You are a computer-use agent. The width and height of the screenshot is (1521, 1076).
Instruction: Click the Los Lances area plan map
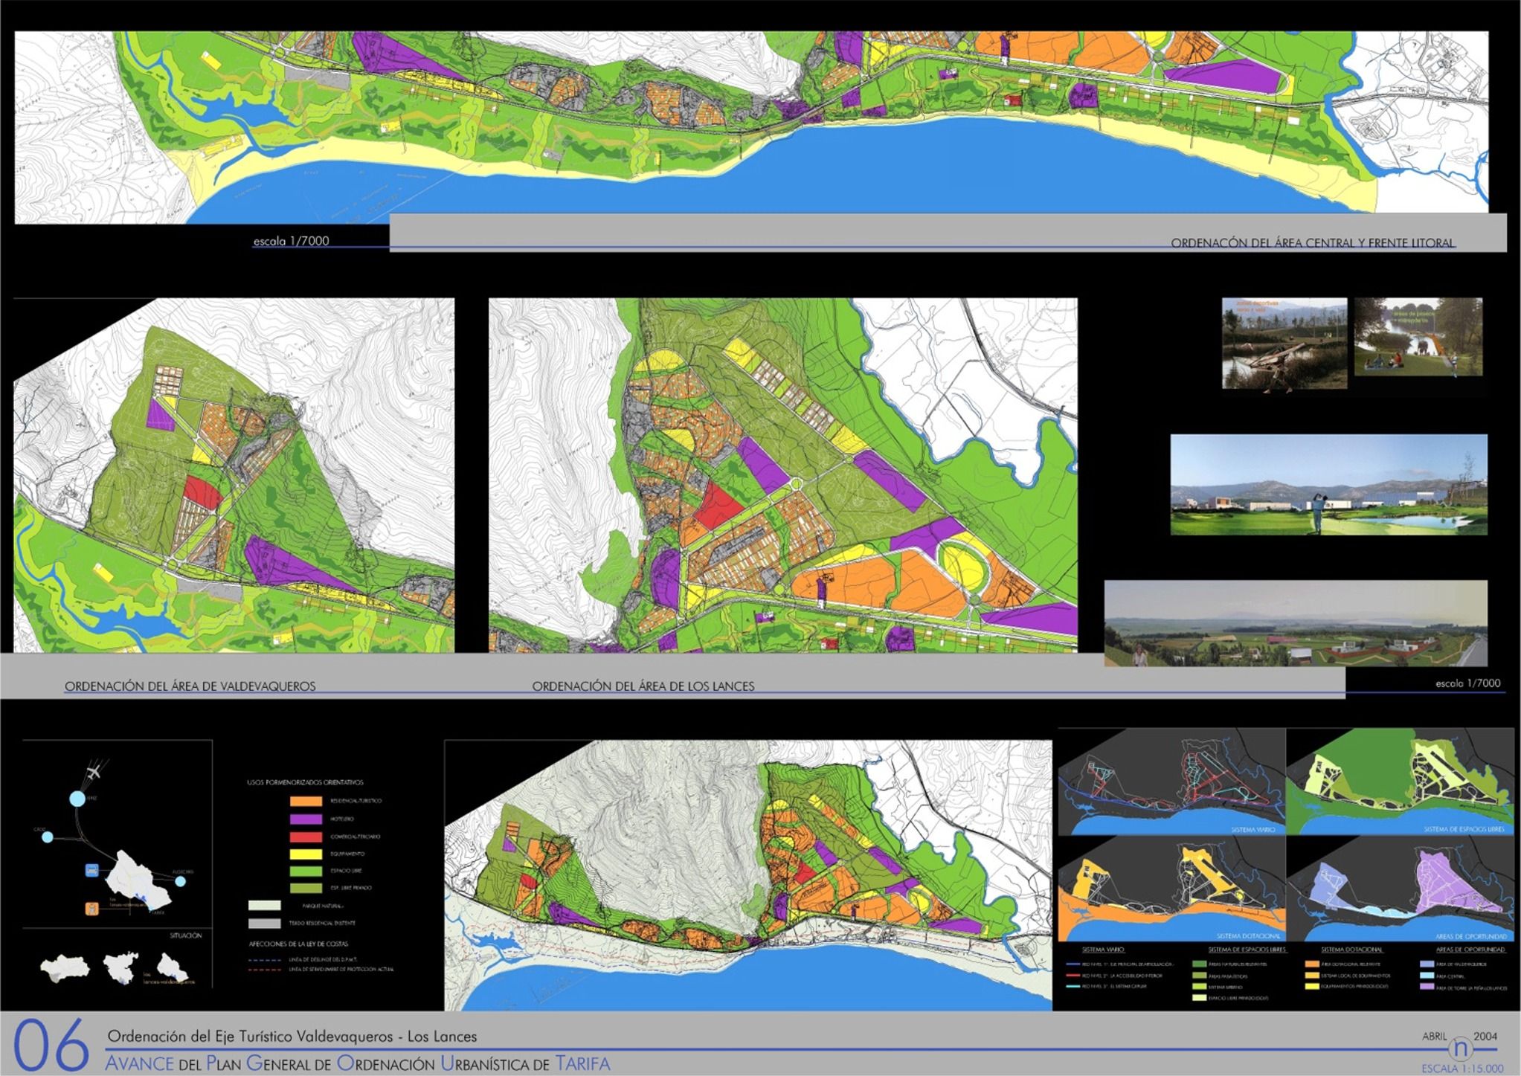point(783,476)
